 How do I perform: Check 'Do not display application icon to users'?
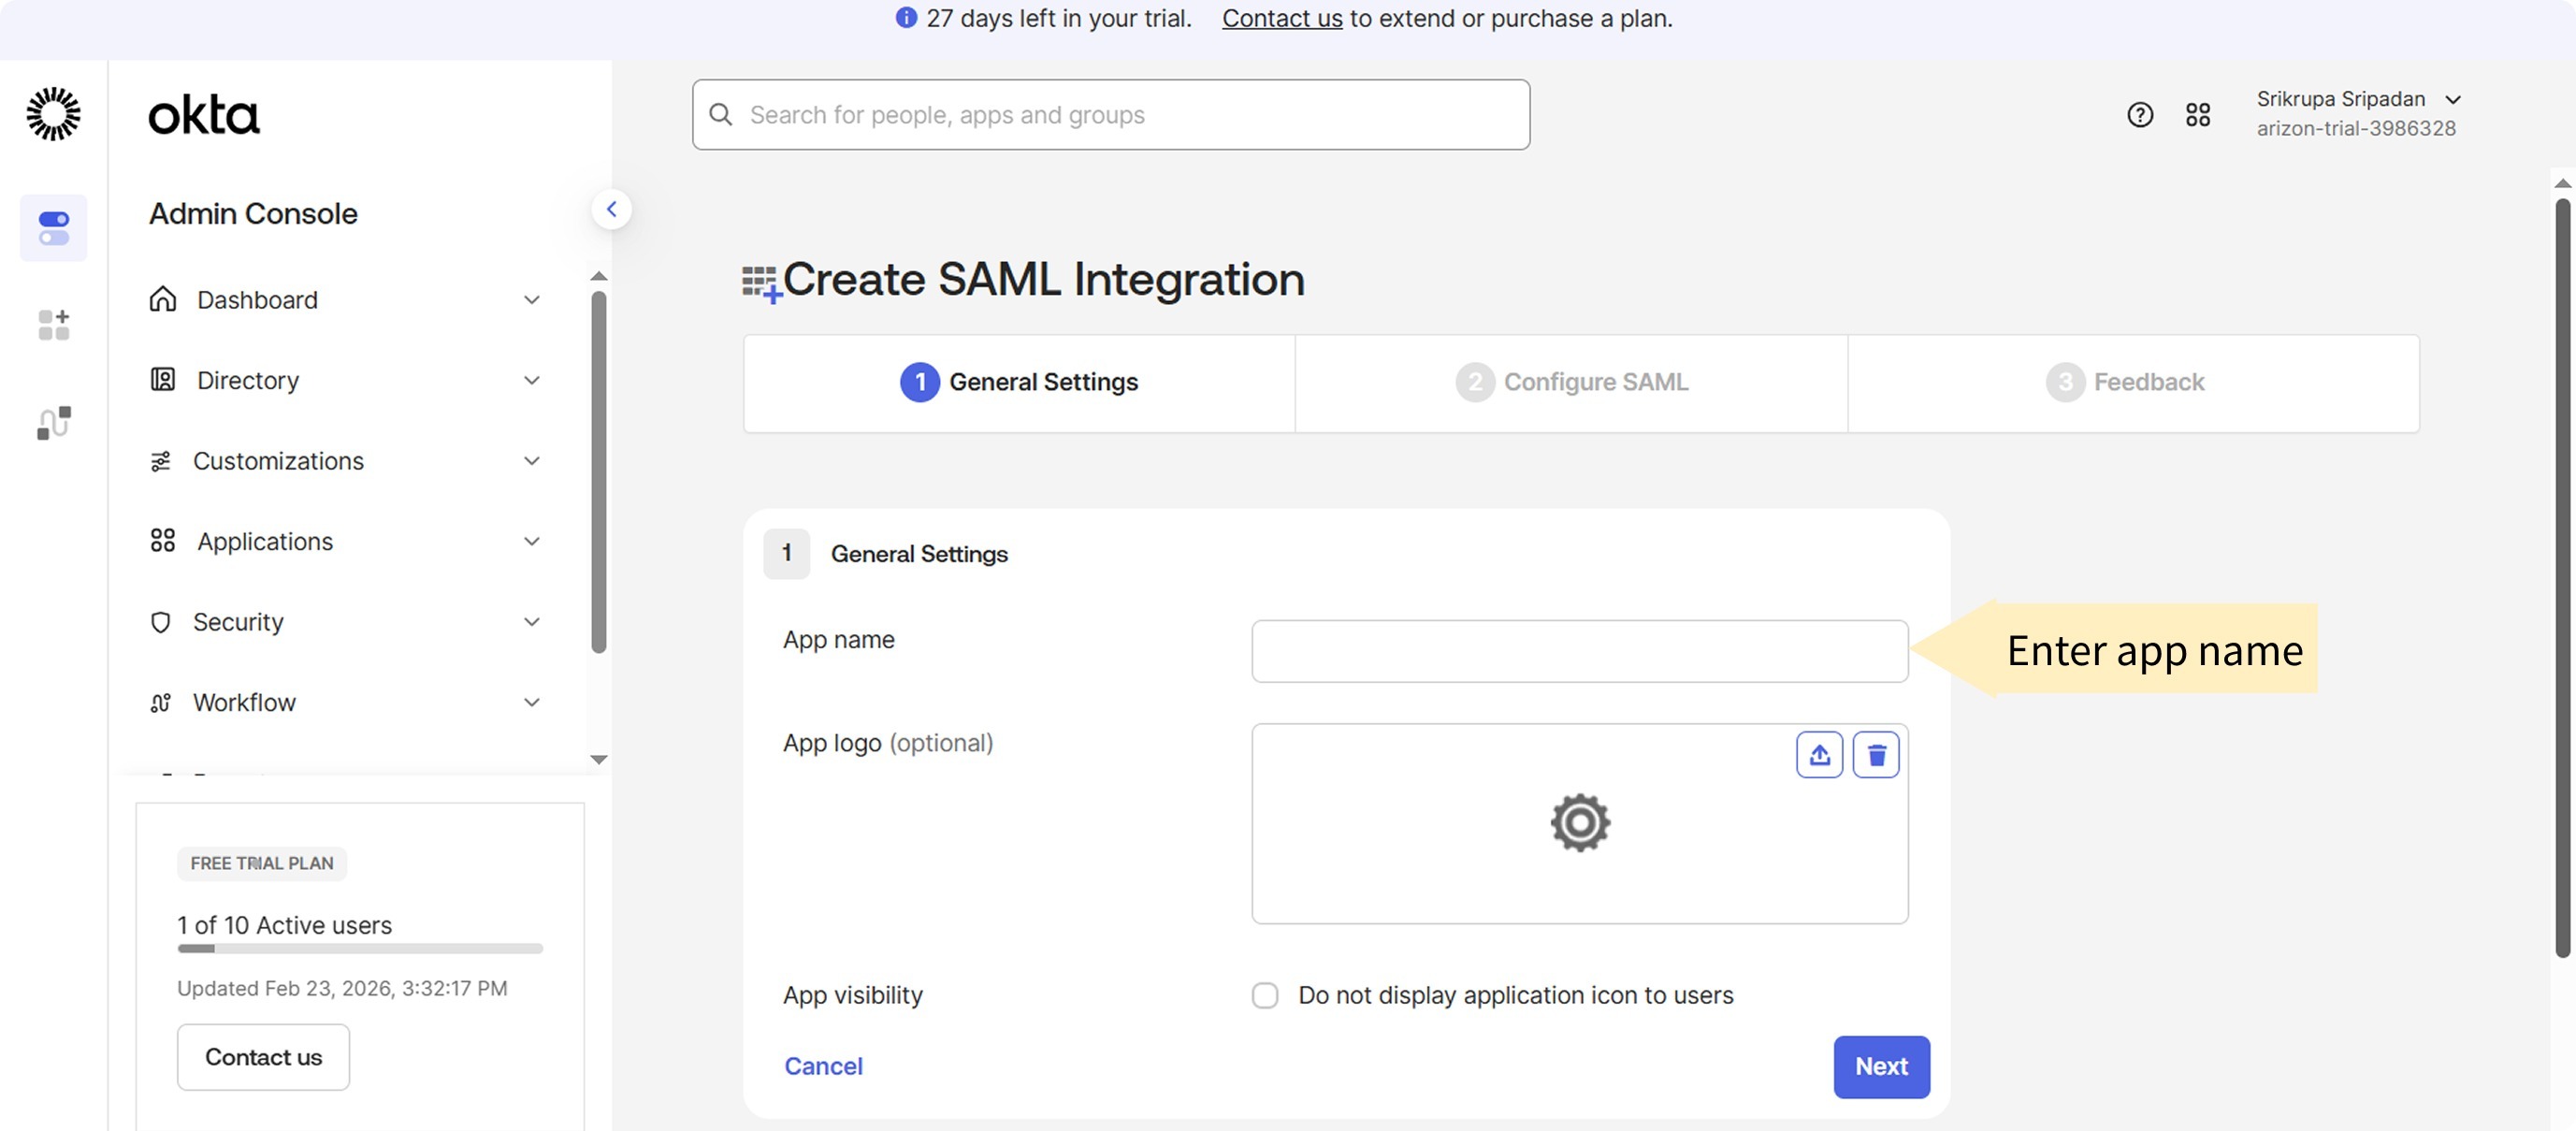coord(1264,995)
